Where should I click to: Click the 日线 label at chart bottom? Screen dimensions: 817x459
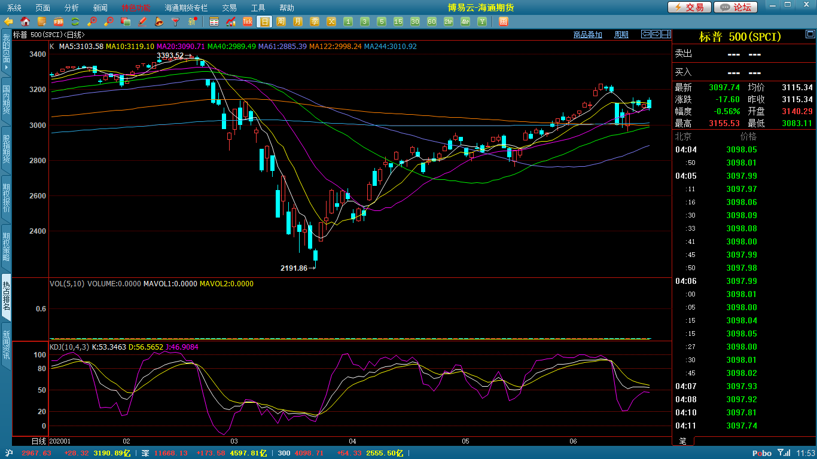pos(38,441)
